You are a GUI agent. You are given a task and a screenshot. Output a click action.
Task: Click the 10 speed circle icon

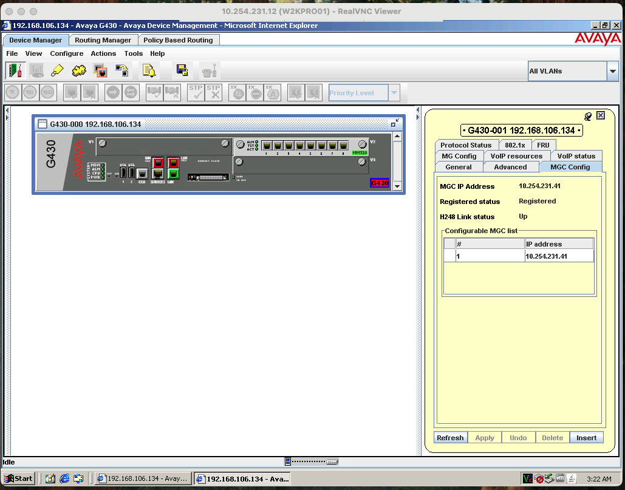[x=12, y=92]
